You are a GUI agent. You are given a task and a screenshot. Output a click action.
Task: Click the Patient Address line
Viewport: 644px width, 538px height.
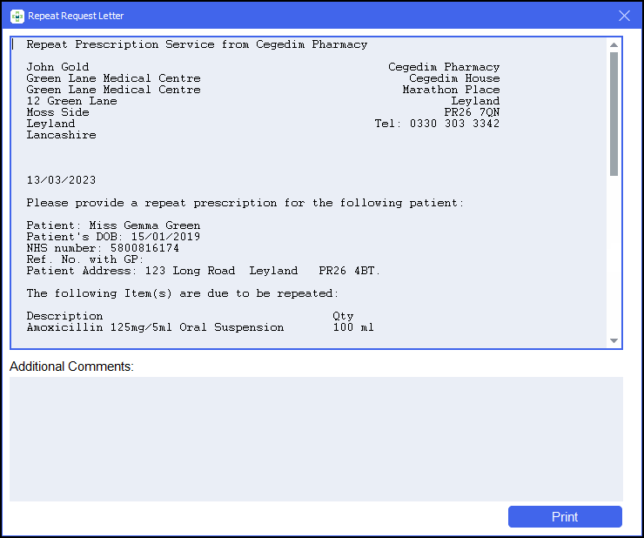pos(203,271)
